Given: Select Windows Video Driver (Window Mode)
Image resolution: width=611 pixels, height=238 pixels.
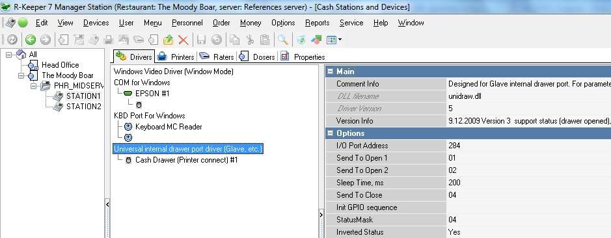Looking at the screenshot, I should [x=173, y=72].
